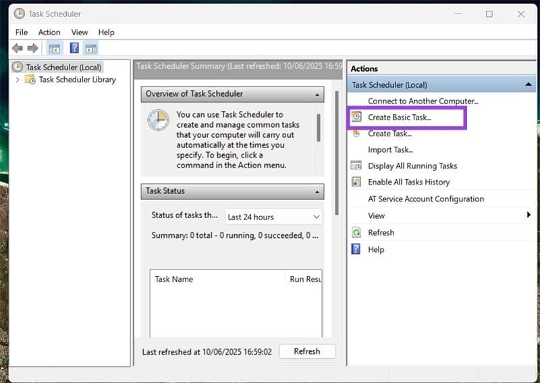
Task: Collapse the Task Status section
Action: point(317,192)
